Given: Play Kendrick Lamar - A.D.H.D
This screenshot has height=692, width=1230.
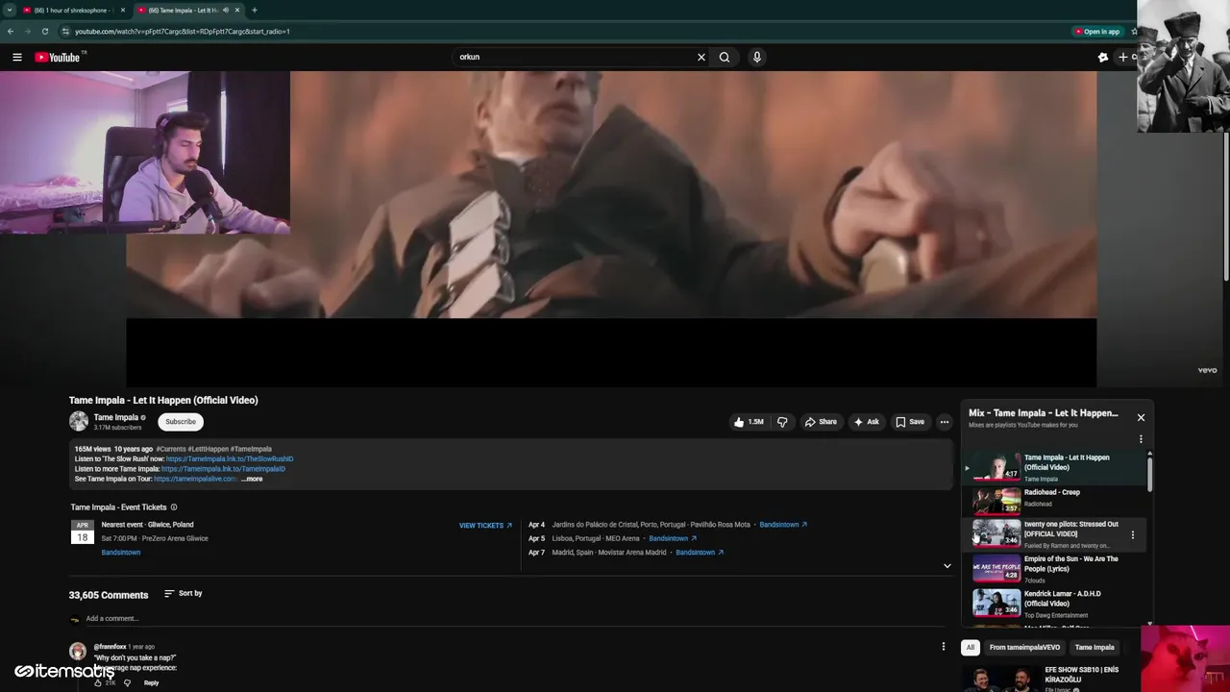Looking at the screenshot, I should pos(1054,604).
